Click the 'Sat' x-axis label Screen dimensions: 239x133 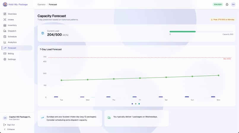click(166, 100)
